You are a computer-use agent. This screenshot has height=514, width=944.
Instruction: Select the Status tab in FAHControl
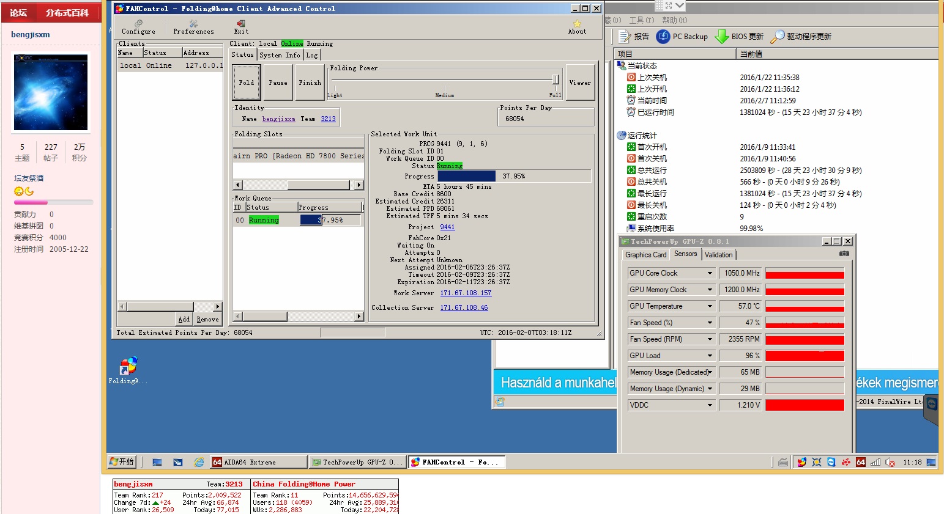(242, 54)
